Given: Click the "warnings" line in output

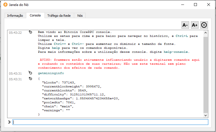Looking at the screenshot, I should click(56, 110).
